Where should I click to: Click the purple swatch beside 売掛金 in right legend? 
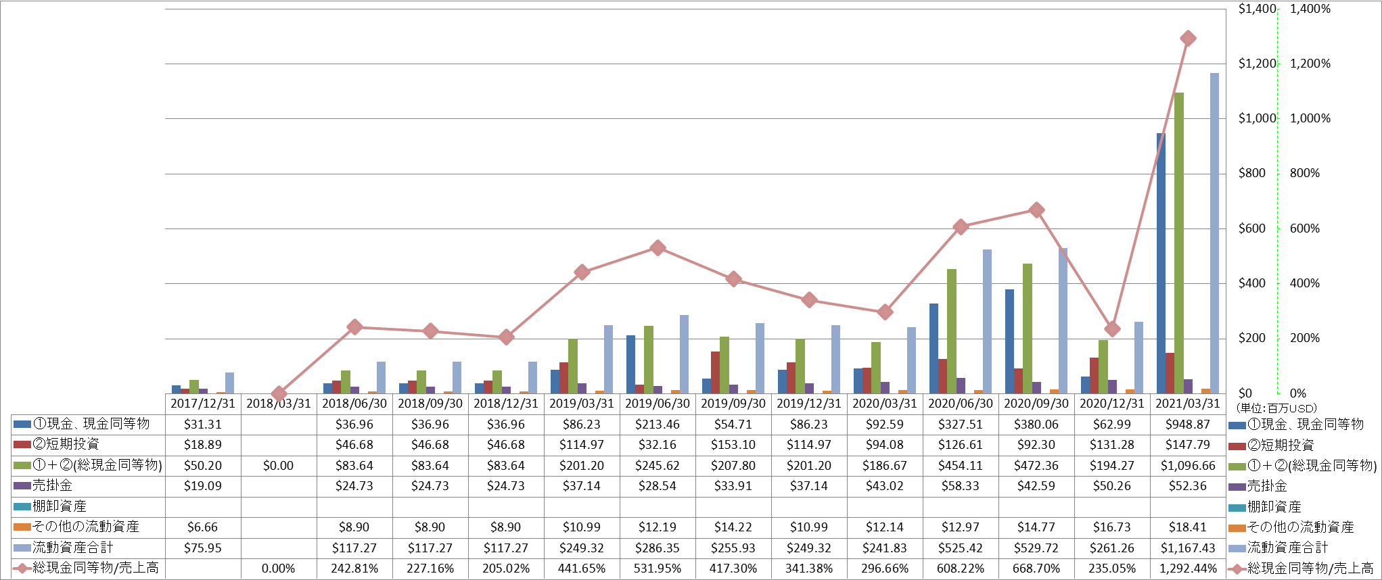point(1237,487)
